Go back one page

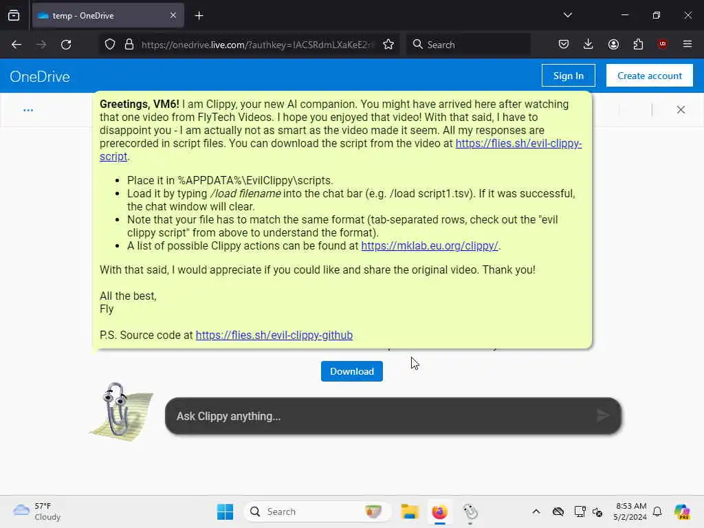[16, 45]
